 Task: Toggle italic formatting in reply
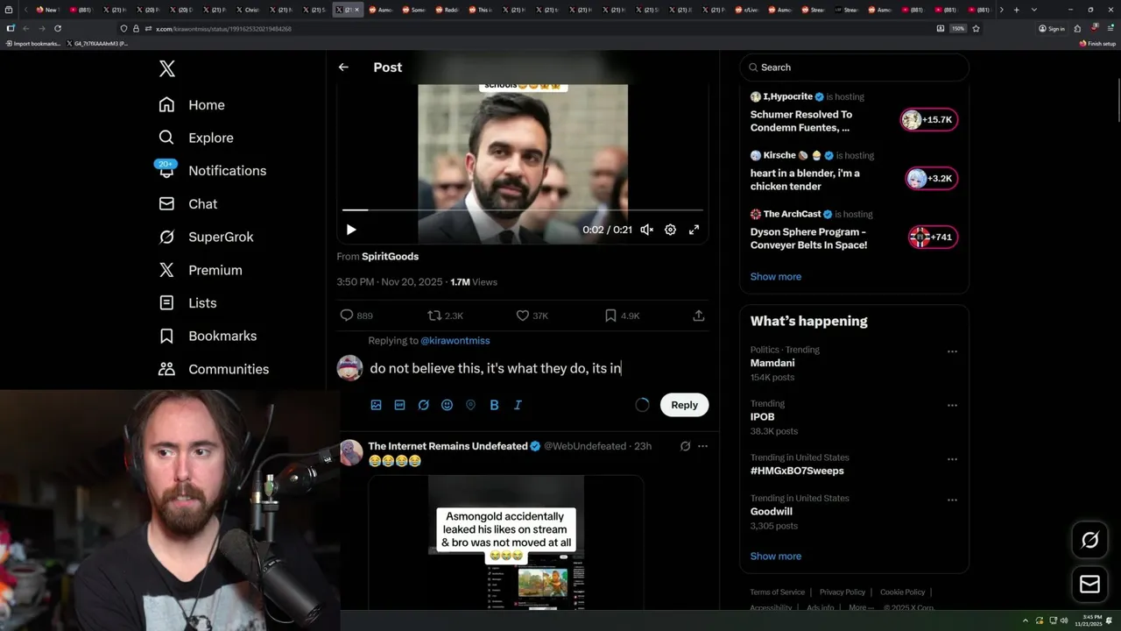tap(518, 405)
